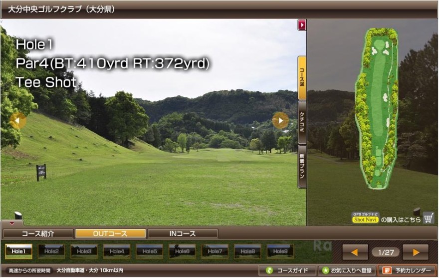Open the コース図 vertical tab
Viewport: 439px width, 278px height.
click(x=302, y=78)
